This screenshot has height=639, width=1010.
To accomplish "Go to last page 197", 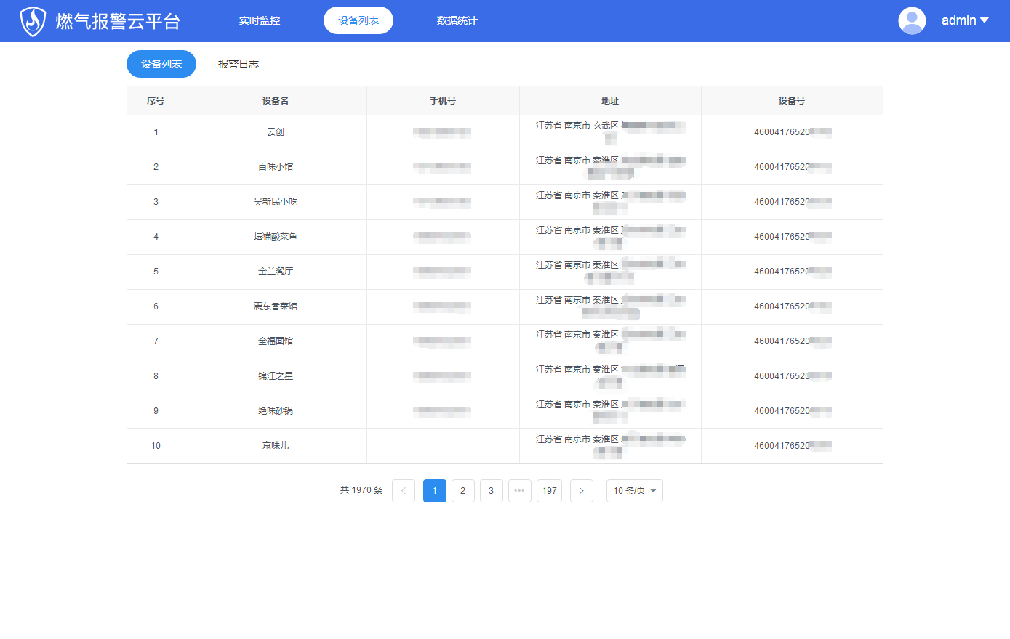I will coord(549,491).
